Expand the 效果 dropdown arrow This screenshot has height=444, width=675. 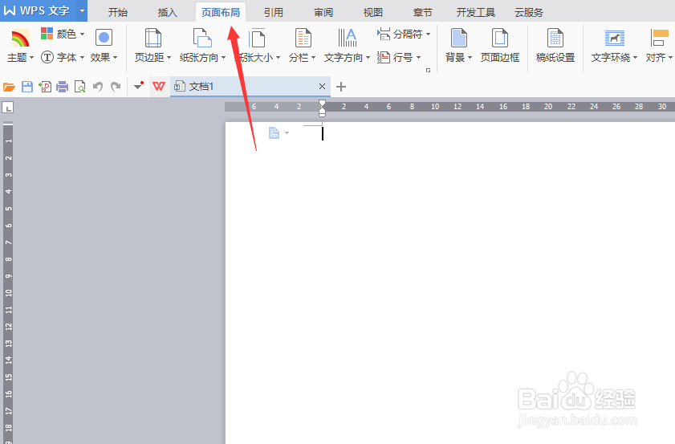coord(115,57)
